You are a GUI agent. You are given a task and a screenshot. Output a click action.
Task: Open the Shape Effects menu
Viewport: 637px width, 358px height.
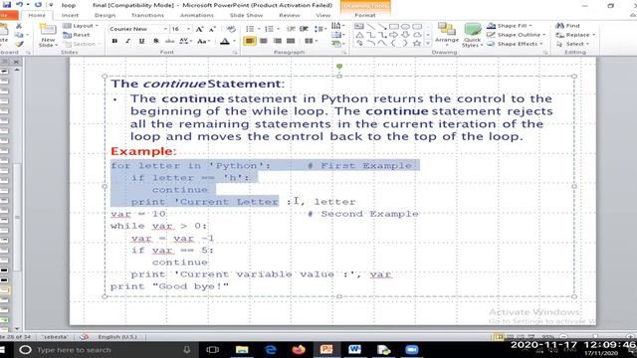tap(515, 44)
